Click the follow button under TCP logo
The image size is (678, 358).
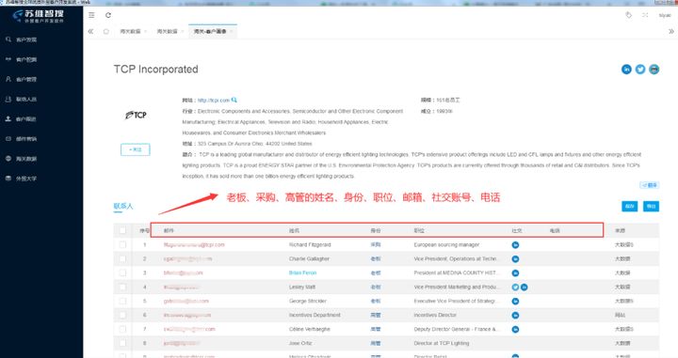pos(136,149)
